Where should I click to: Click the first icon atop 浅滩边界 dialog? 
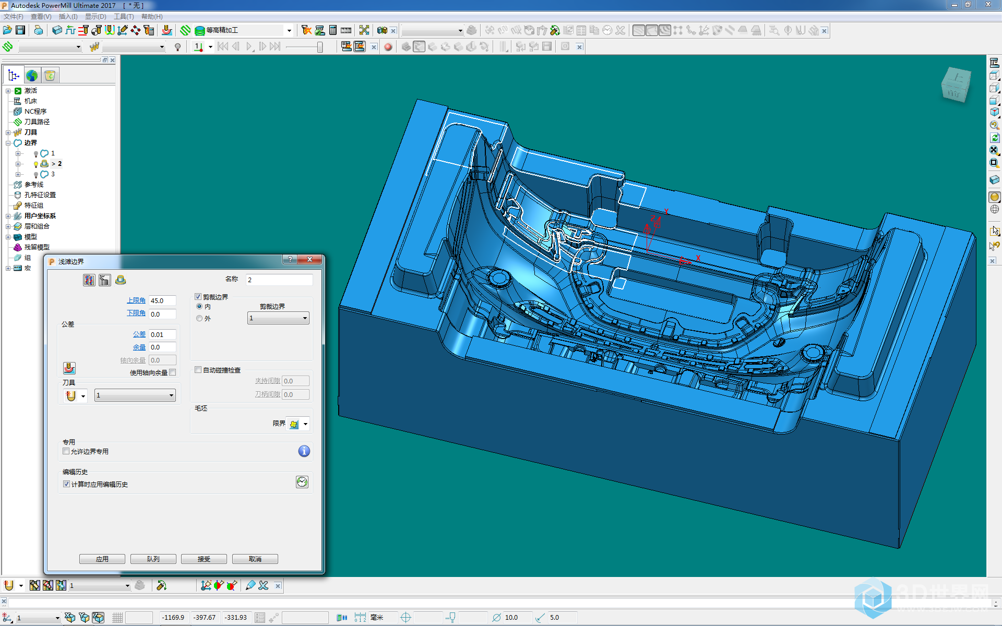point(89,280)
